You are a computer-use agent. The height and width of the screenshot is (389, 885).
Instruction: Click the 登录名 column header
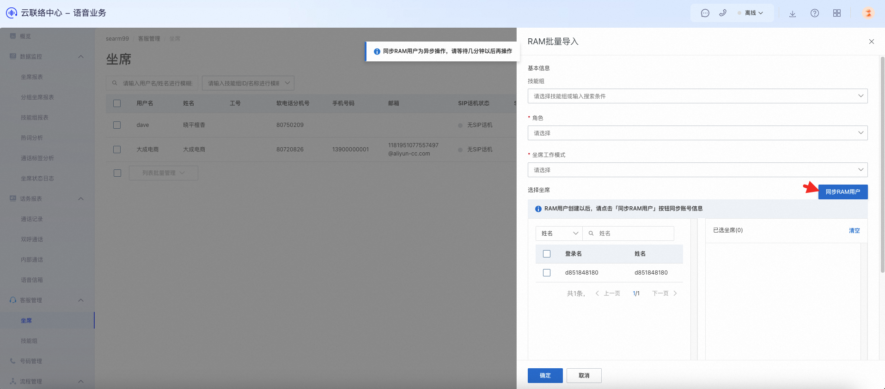[574, 254]
